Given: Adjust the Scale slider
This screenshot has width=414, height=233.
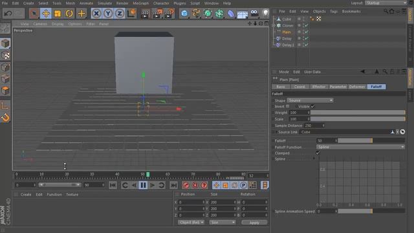Looking at the screenshot, I should coord(358,119).
